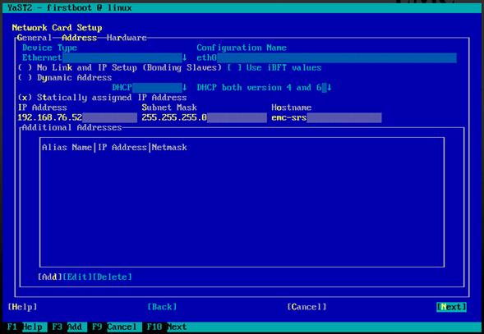This screenshot has height=334, width=484.
Task: Open the Help button at bottom left
Action: (22, 307)
